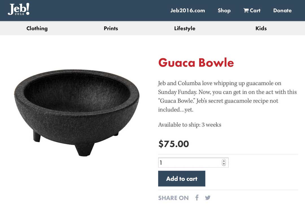Open the Jeb2016.com link
The width and height of the screenshot is (305, 211).
(x=188, y=10)
